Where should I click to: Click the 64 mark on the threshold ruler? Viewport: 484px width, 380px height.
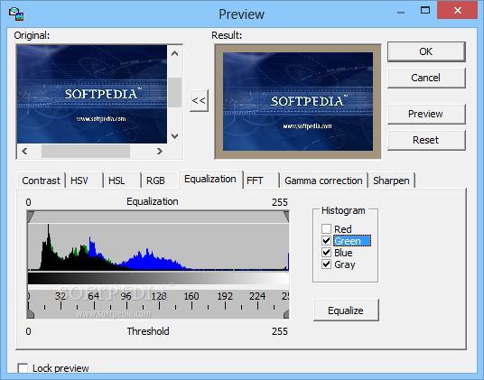[94, 296]
